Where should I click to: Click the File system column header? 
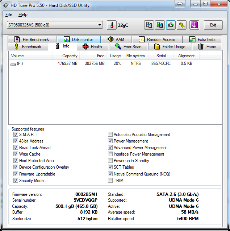tap(136, 56)
